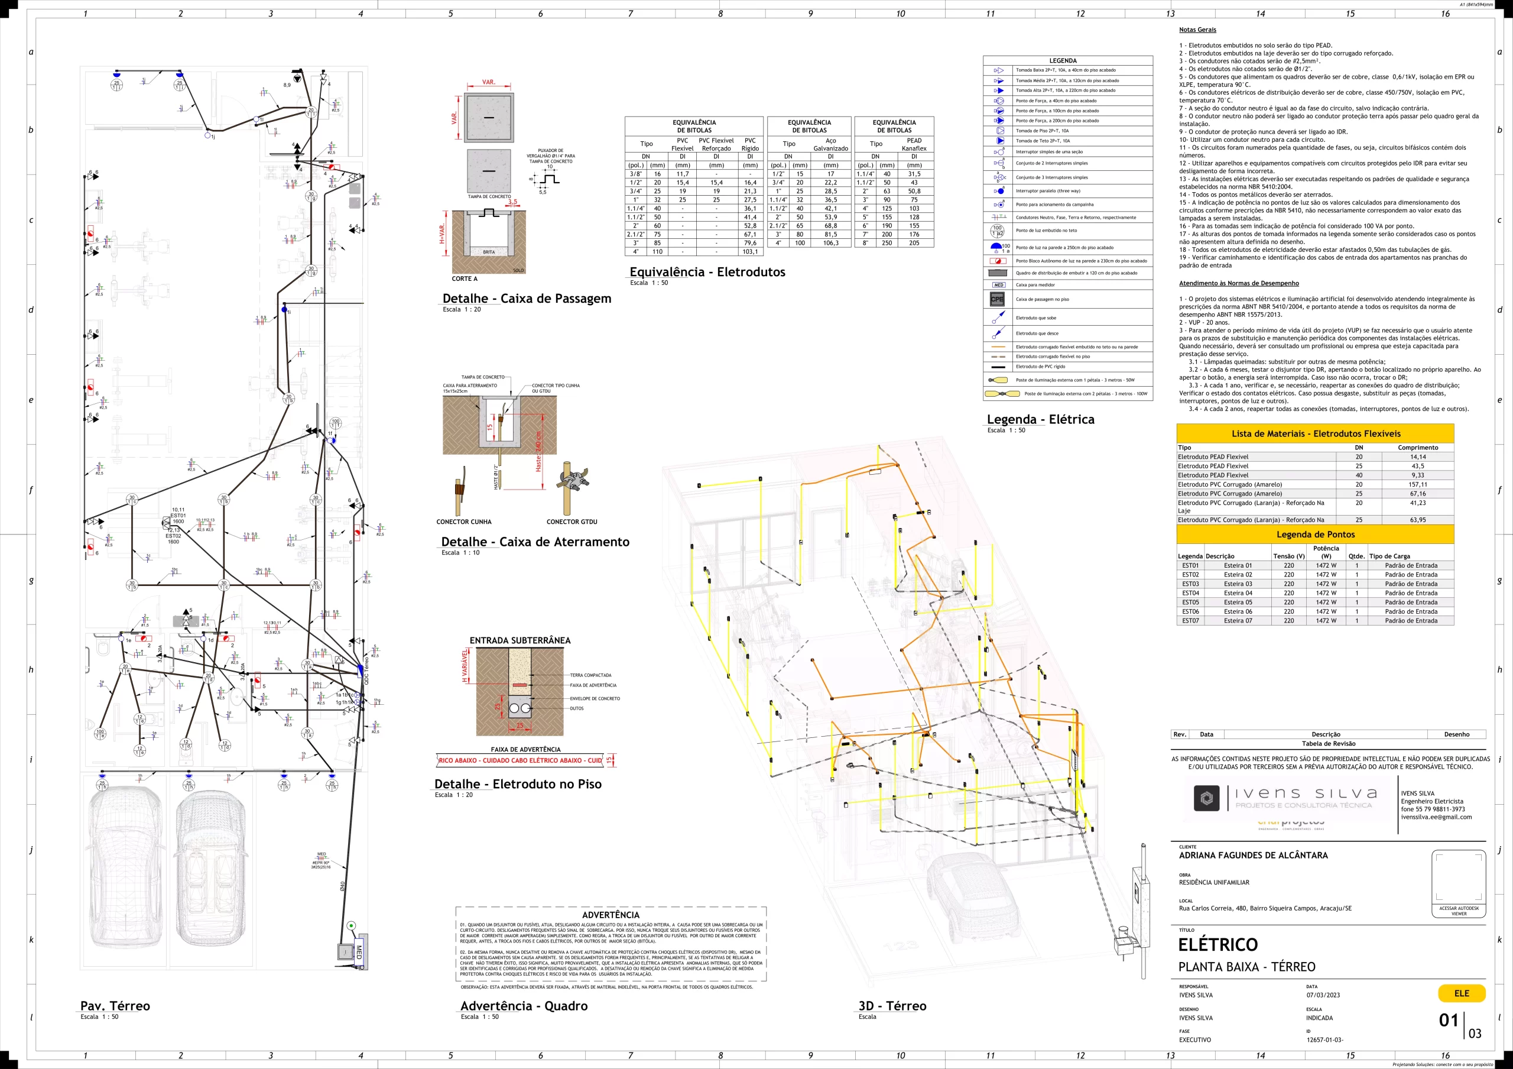The image size is (1513, 1069).
Task: Click the Tabela de Revisão caption
Action: [x=1329, y=743]
